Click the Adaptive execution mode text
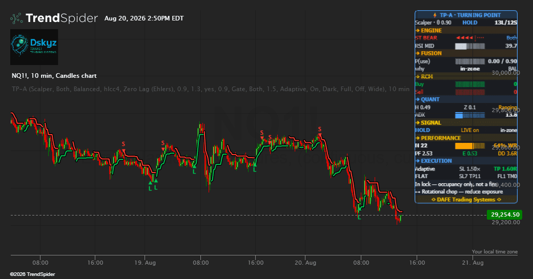This screenshot has height=279, width=533. [425, 169]
